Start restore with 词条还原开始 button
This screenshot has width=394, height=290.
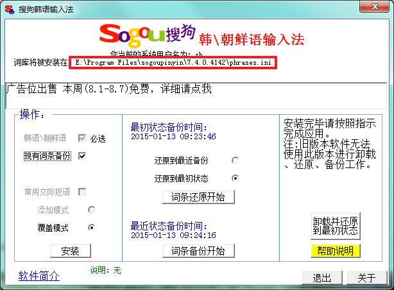point(198,197)
